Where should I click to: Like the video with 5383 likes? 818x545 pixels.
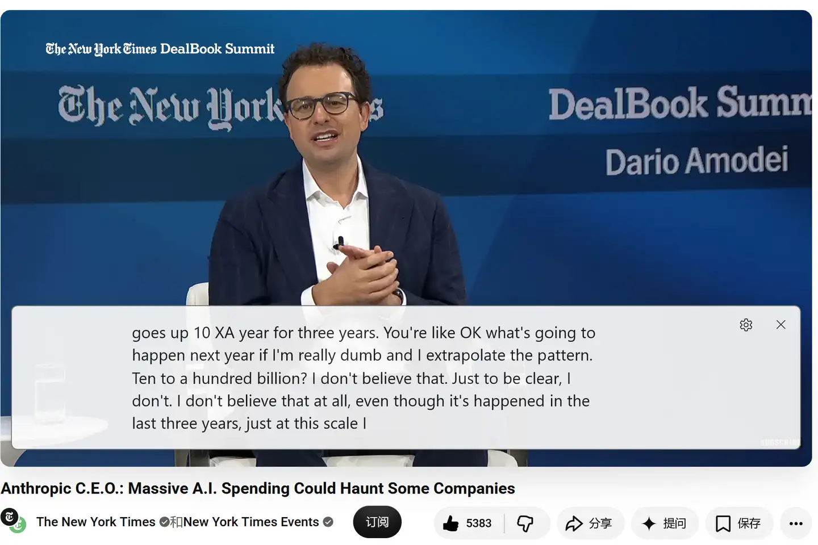(468, 523)
